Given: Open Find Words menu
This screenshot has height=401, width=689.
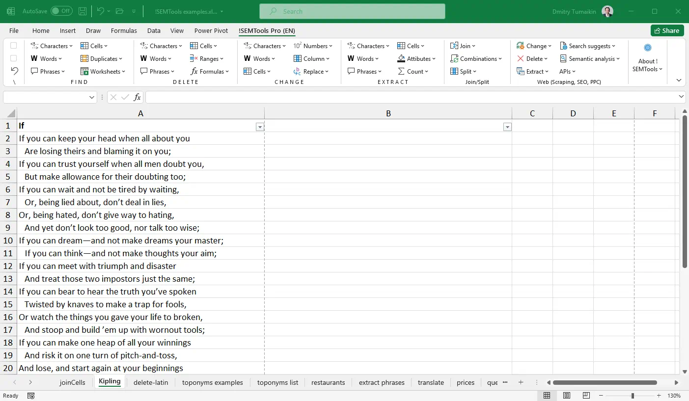Looking at the screenshot, I should 47,58.
